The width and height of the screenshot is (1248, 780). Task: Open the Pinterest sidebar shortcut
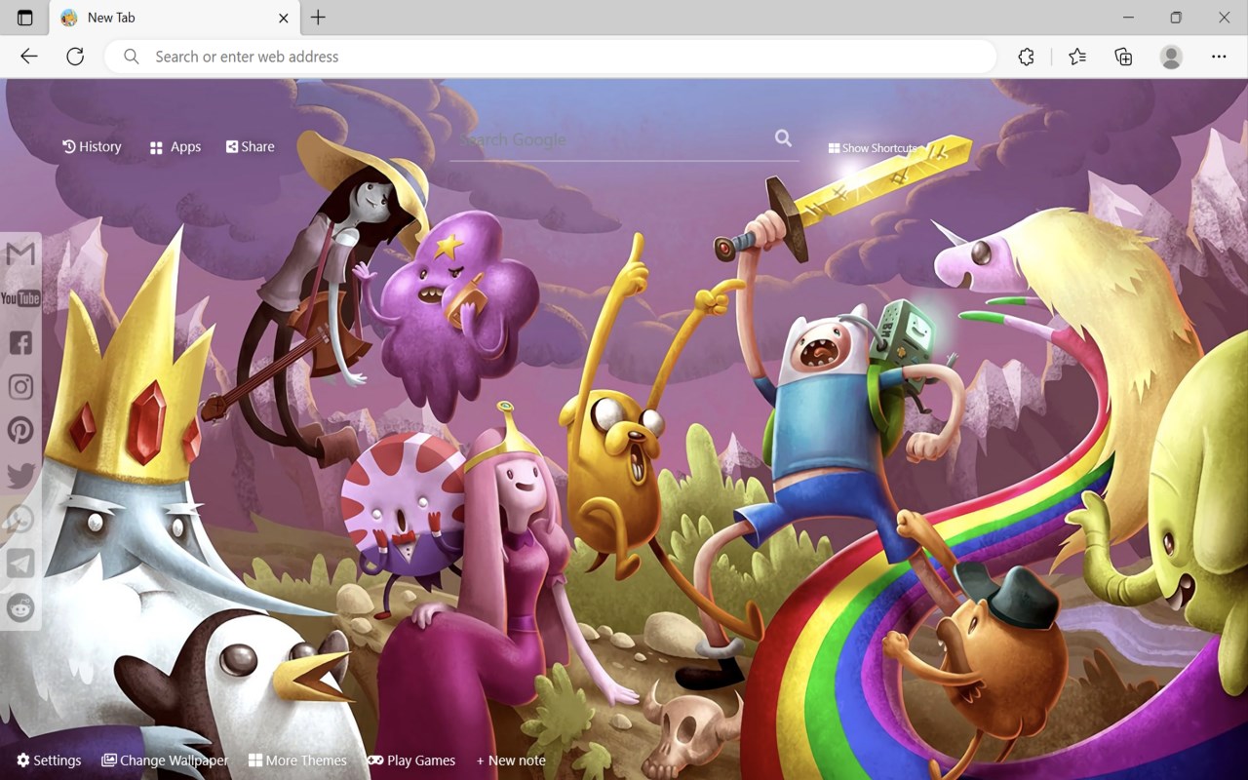[x=20, y=430]
